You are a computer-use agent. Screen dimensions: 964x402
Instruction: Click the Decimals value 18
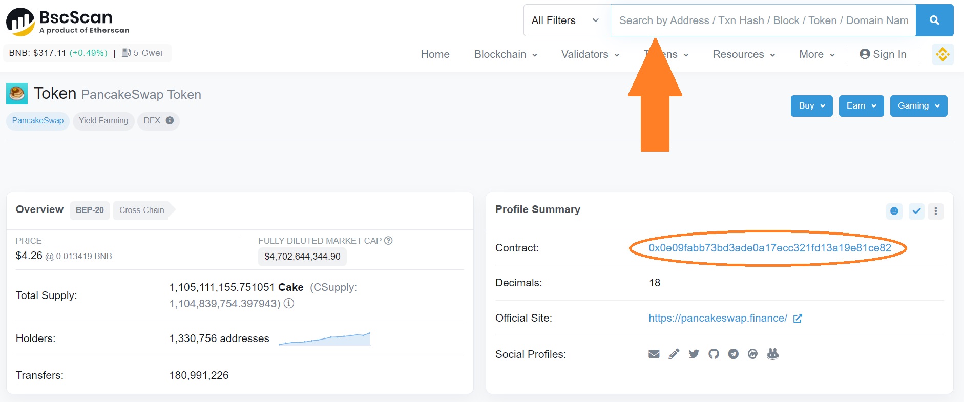point(655,283)
